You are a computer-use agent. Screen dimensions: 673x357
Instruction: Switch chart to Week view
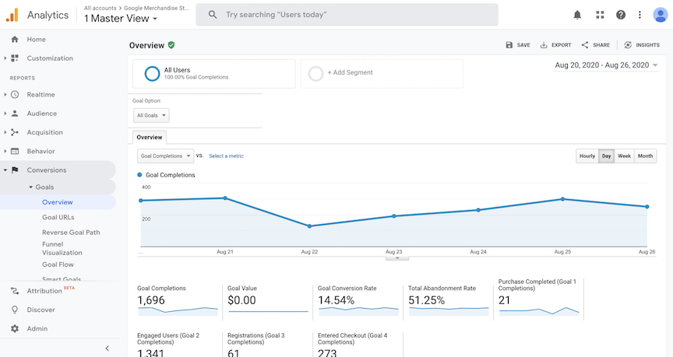[624, 156]
